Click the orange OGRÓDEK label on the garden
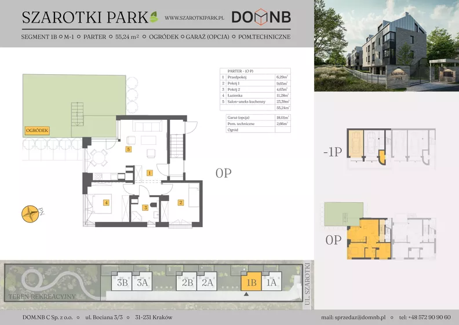 [37, 130]
